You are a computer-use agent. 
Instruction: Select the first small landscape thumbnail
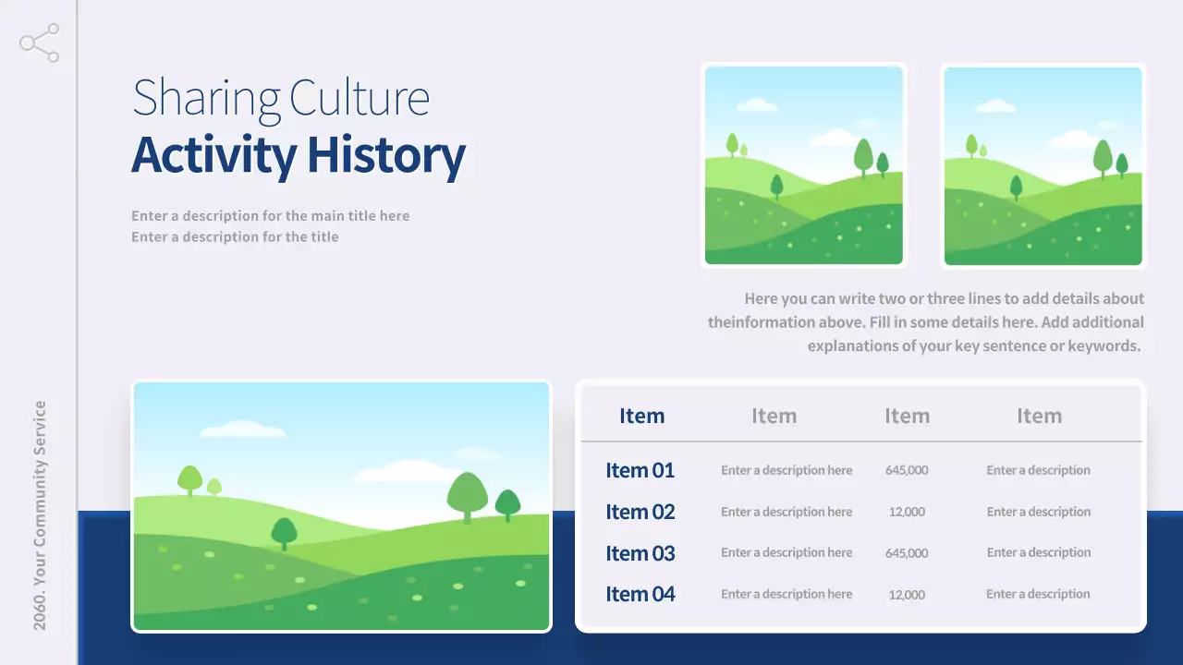[803, 165]
